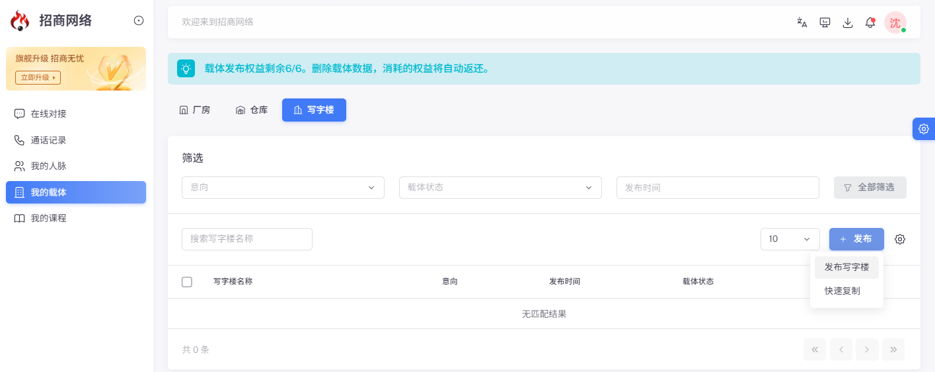This screenshot has height=372, width=935.
Task: Open the 载体状态 dropdown
Action: coord(500,188)
